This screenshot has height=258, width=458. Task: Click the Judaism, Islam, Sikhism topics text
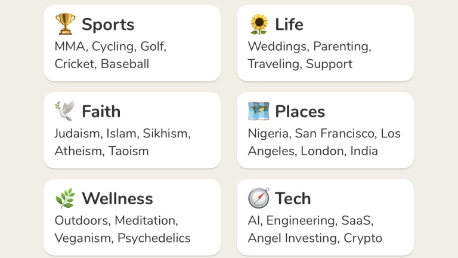(x=122, y=133)
